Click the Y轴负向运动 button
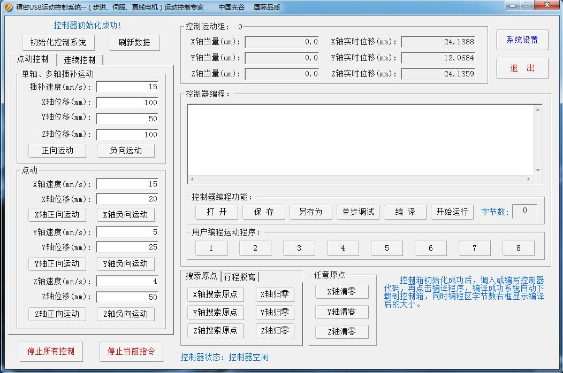This screenshot has height=373, width=563. pos(126,264)
